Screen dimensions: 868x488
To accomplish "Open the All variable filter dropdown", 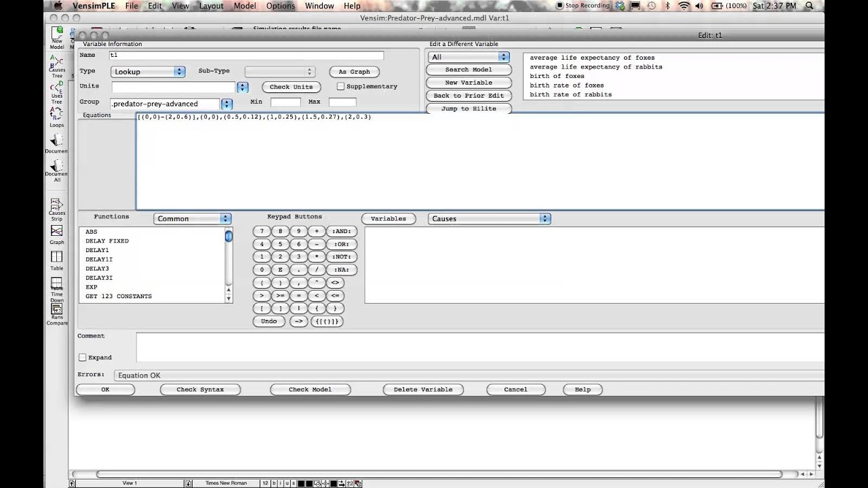I will 468,57.
